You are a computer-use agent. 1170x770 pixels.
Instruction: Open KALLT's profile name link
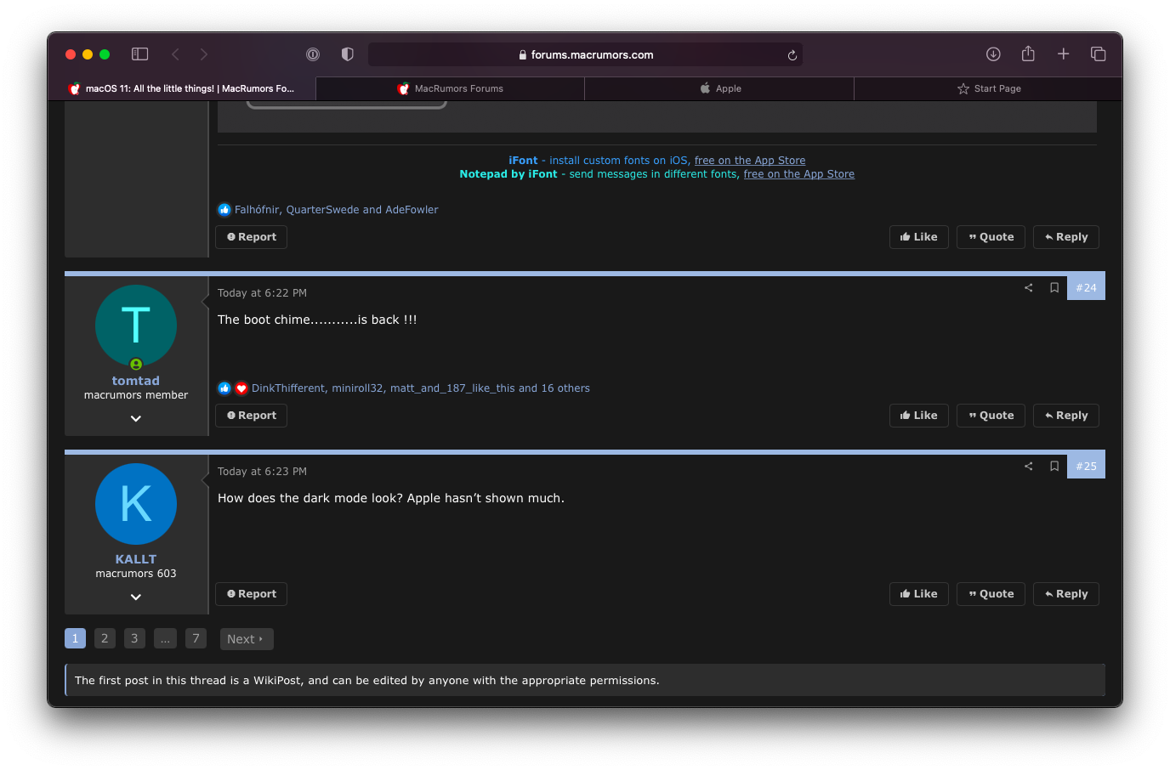136,559
